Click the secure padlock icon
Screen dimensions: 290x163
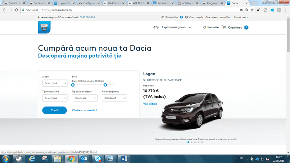[x=23, y=10]
